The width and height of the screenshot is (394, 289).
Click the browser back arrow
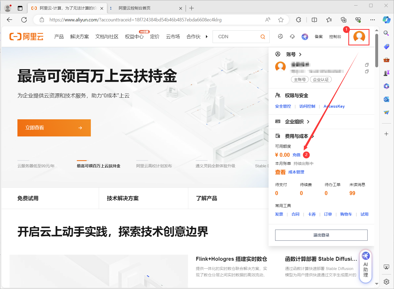[x=10, y=20]
